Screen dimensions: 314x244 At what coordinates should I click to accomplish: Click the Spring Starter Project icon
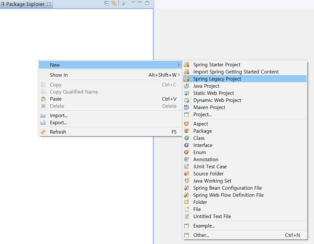coord(187,65)
